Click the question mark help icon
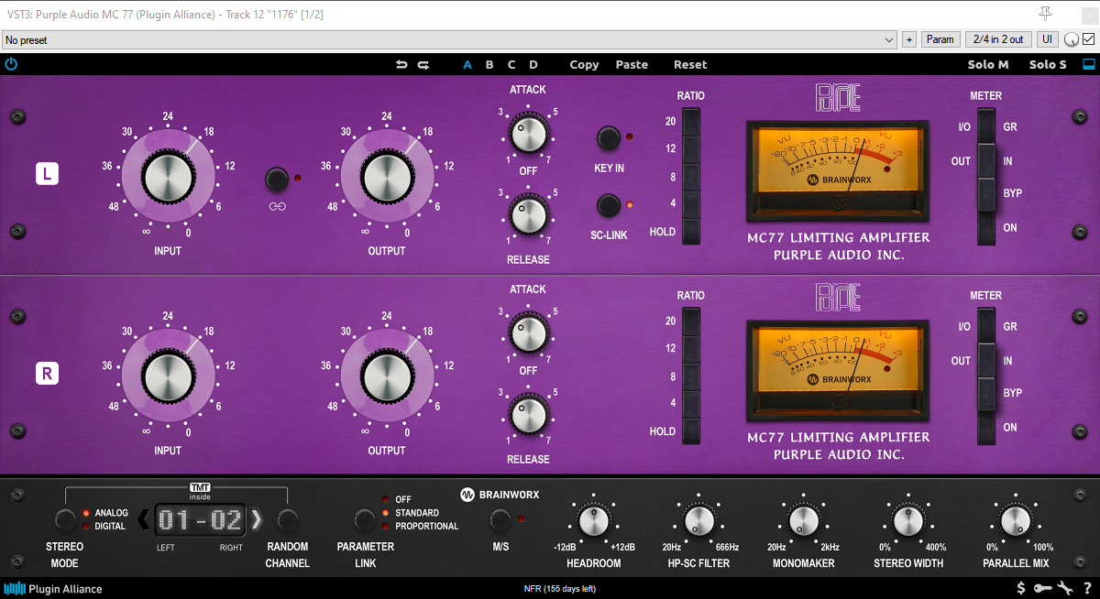1100x599 pixels. [1087, 588]
